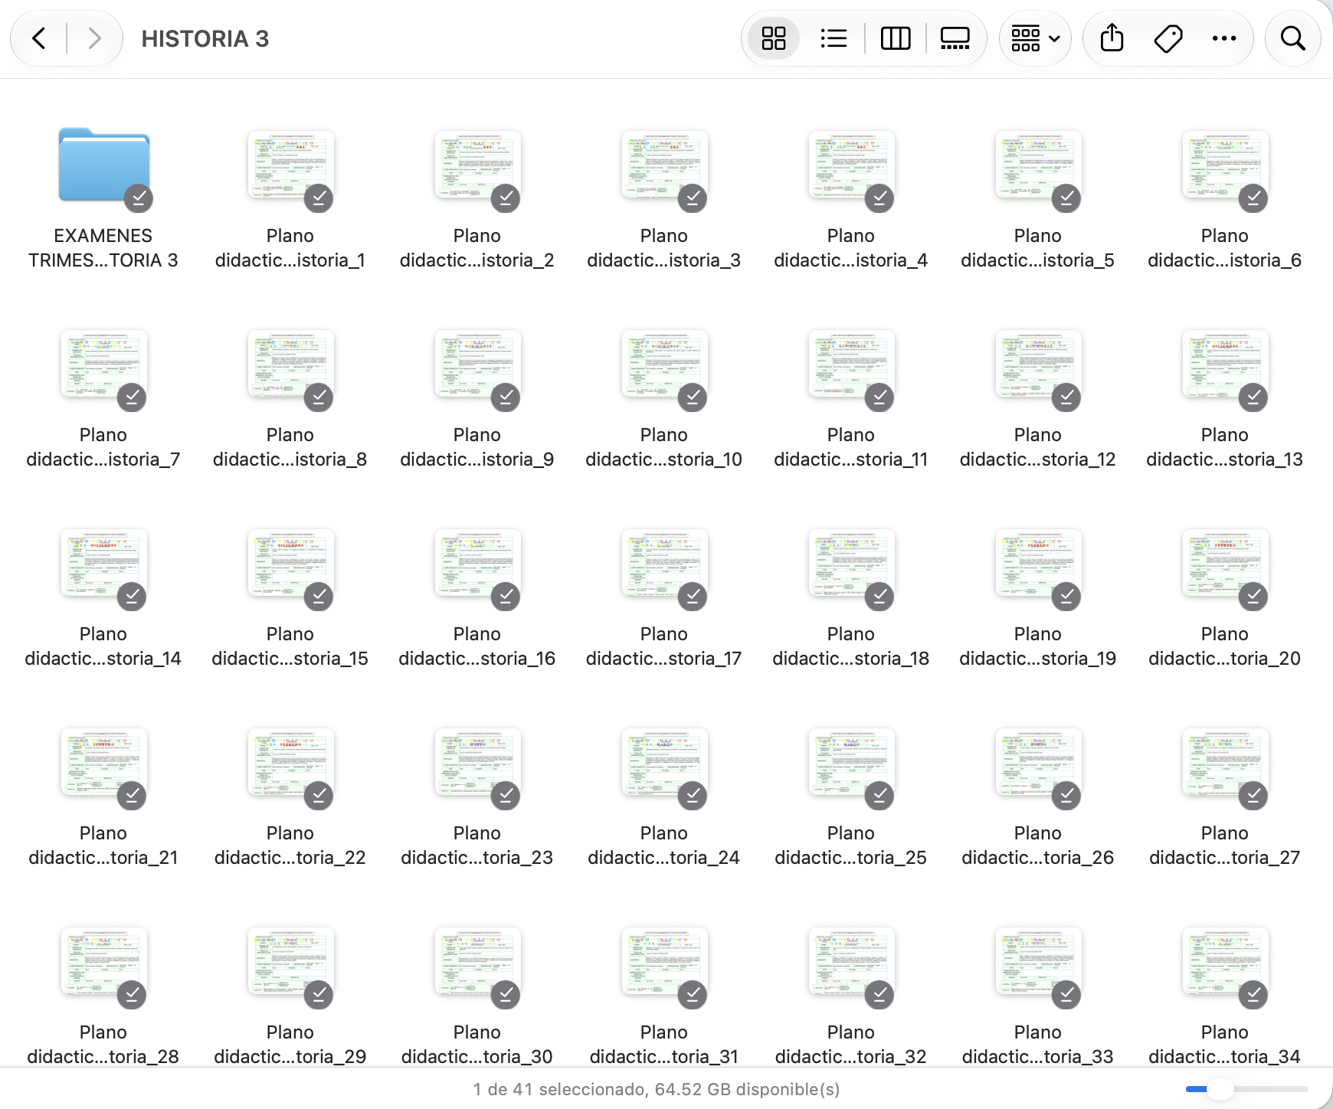Click the file name Plano didactic...storia_14

click(x=103, y=646)
